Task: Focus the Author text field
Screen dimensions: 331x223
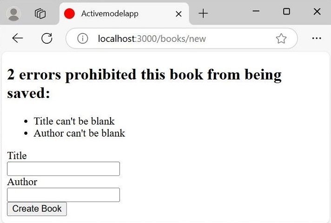Action: [x=64, y=195]
